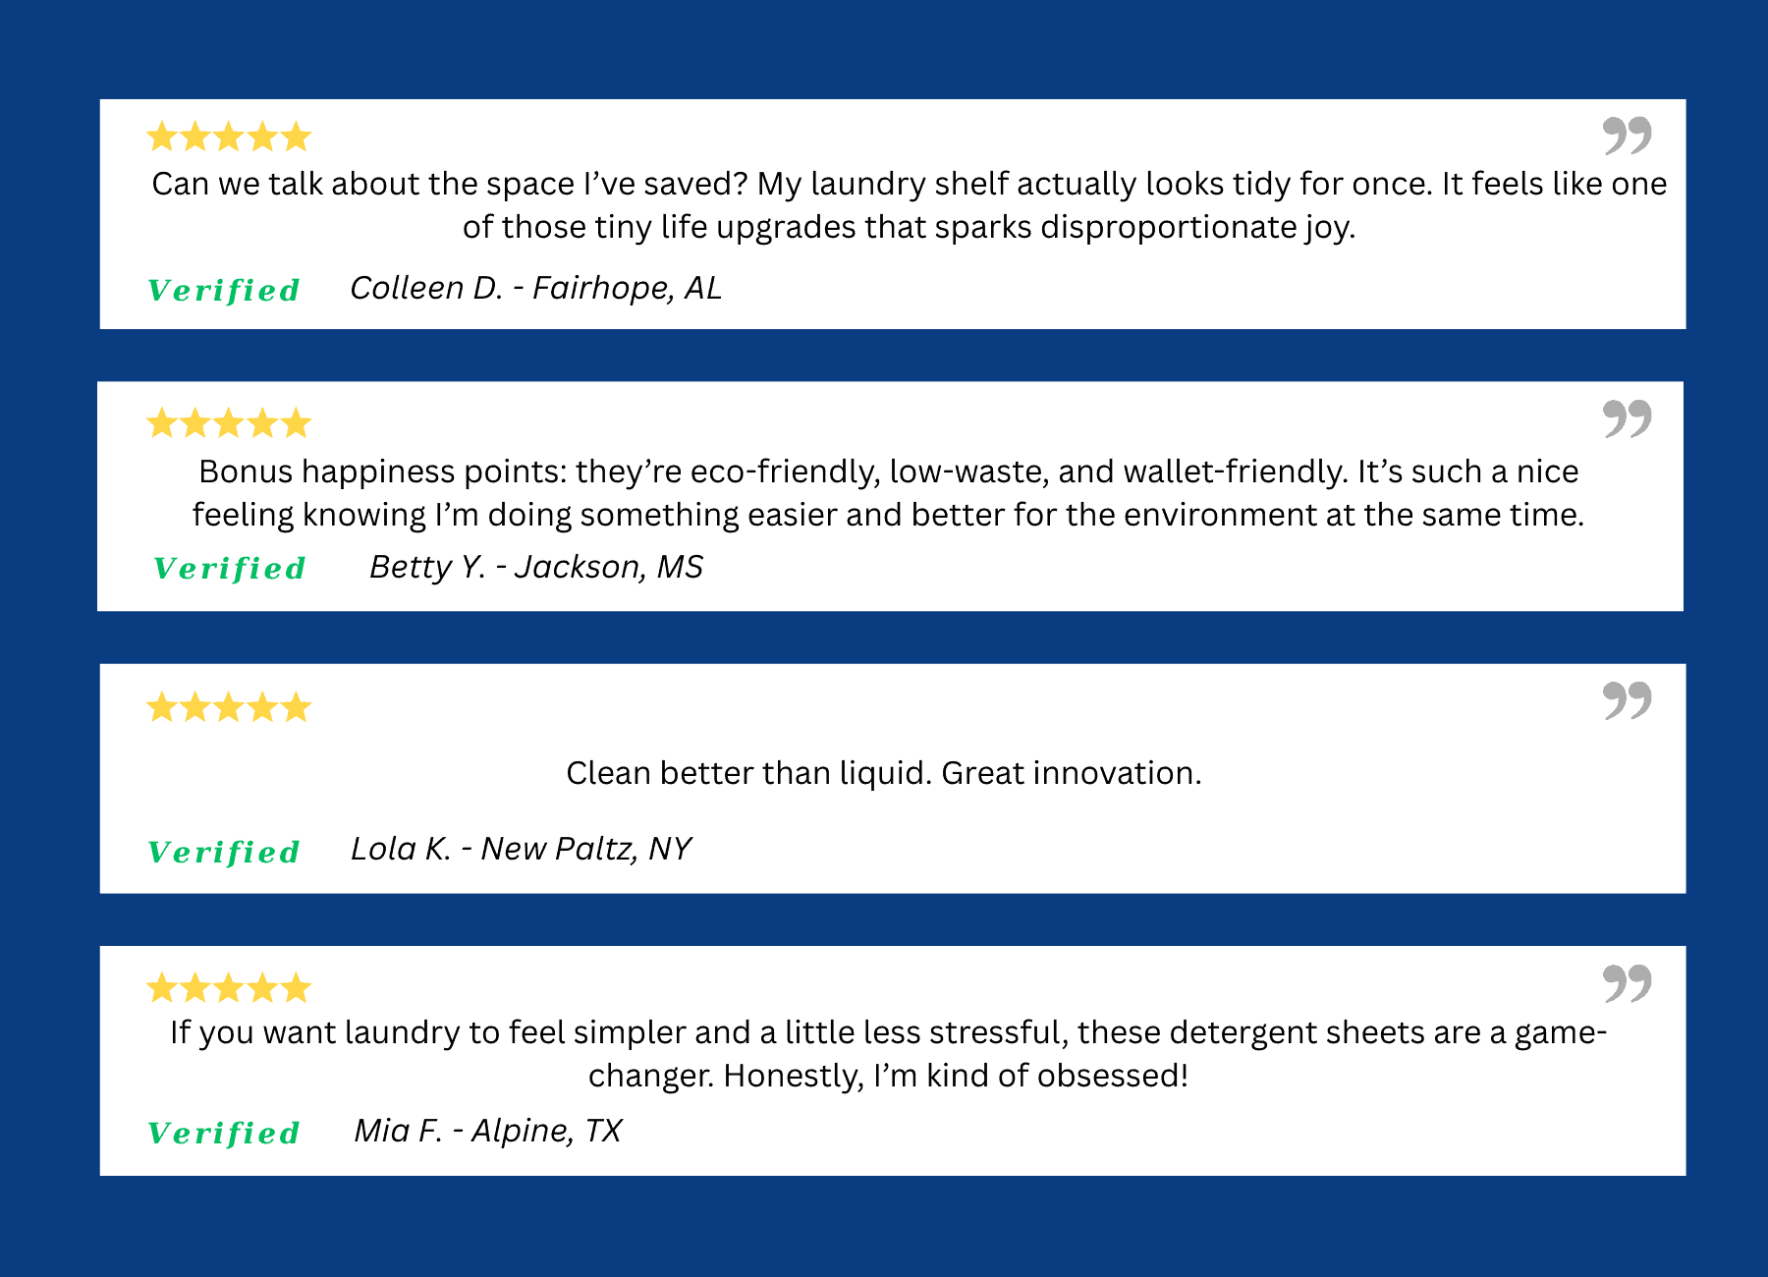Click the star rating on Mia F.'s review
Viewport: 1768px width, 1277px height.
click(x=229, y=987)
